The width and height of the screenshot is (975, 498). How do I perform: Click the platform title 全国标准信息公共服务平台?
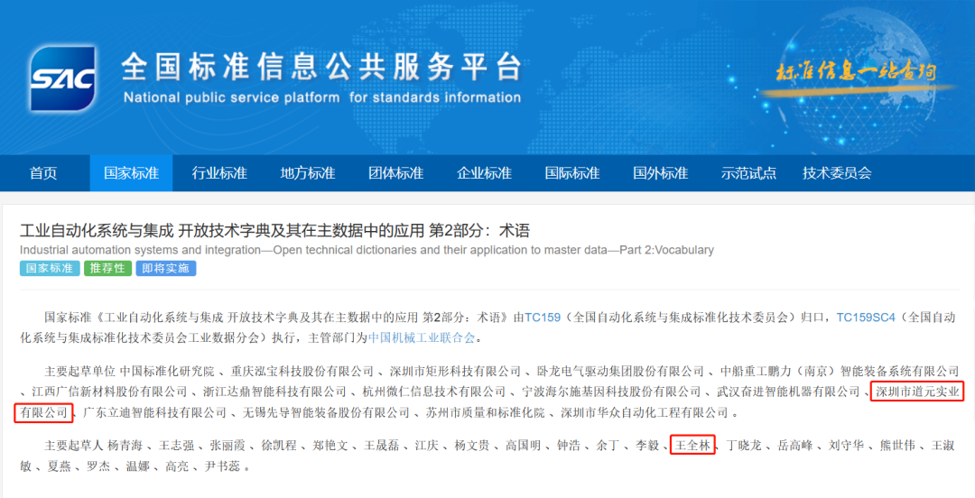[x=321, y=67]
